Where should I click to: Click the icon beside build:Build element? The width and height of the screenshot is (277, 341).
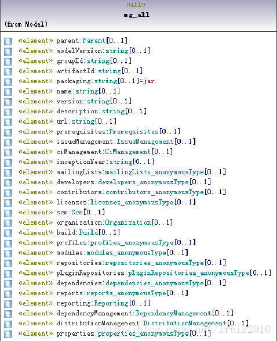coord(8,234)
